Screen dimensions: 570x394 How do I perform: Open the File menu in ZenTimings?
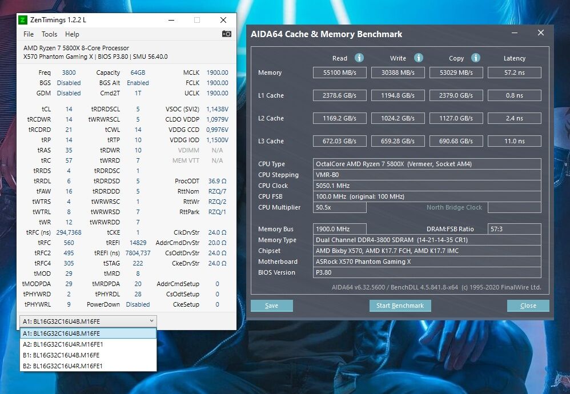[29, 34]
